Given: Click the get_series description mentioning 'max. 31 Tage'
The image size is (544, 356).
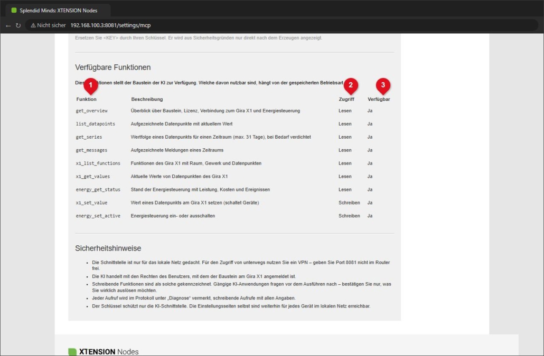Looking at the screenshot, I should point(221,137).
